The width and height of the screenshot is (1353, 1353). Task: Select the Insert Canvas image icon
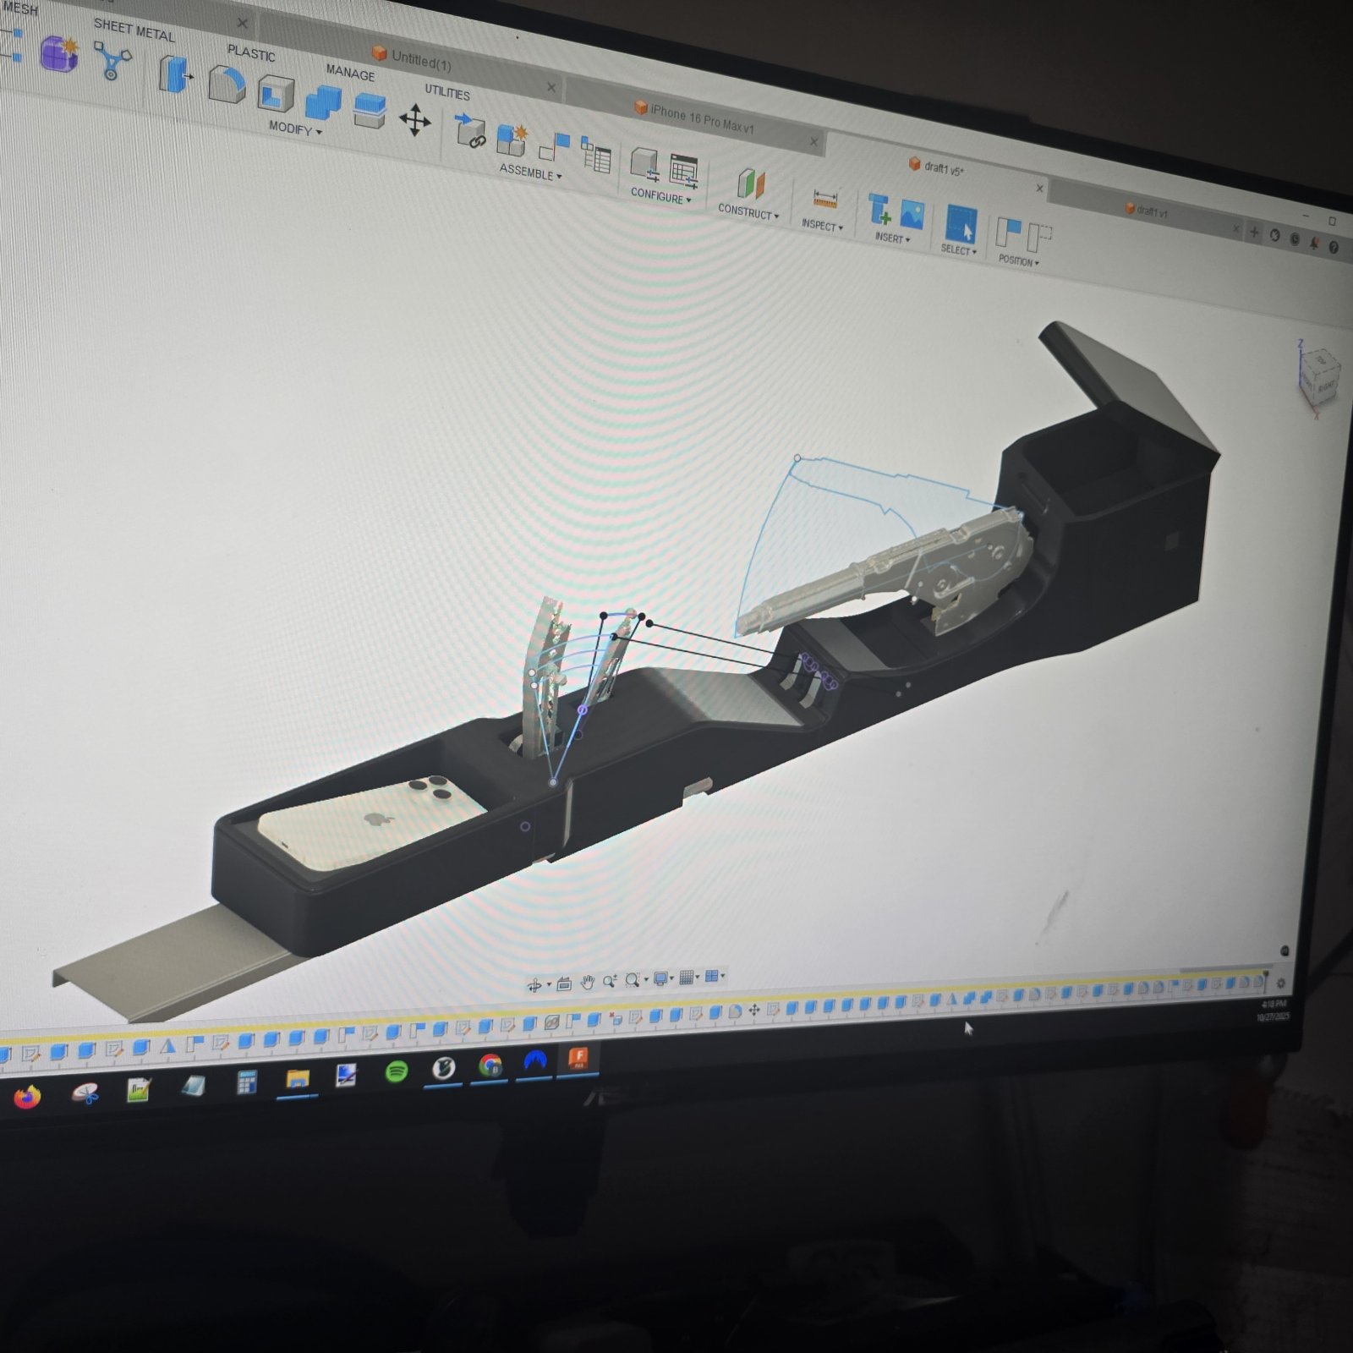[911, 215]
